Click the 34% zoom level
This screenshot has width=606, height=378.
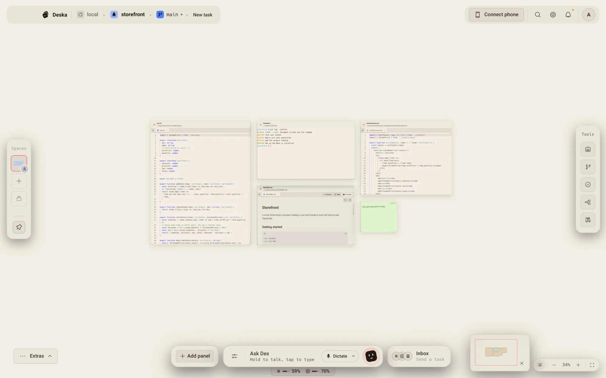(566, 365)
